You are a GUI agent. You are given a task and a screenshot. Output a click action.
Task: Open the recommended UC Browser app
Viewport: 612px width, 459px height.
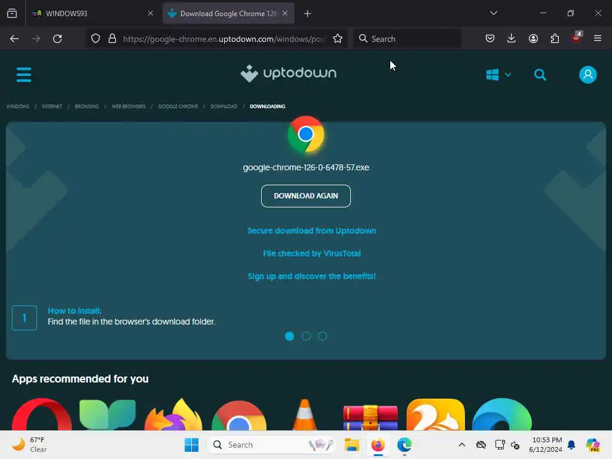pos(436,414)
